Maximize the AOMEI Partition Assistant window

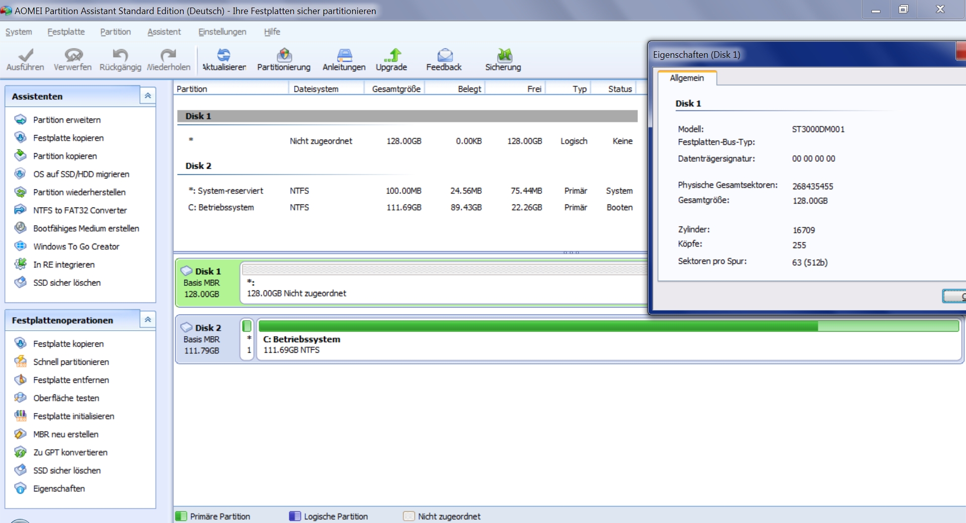tap(904, 10)
